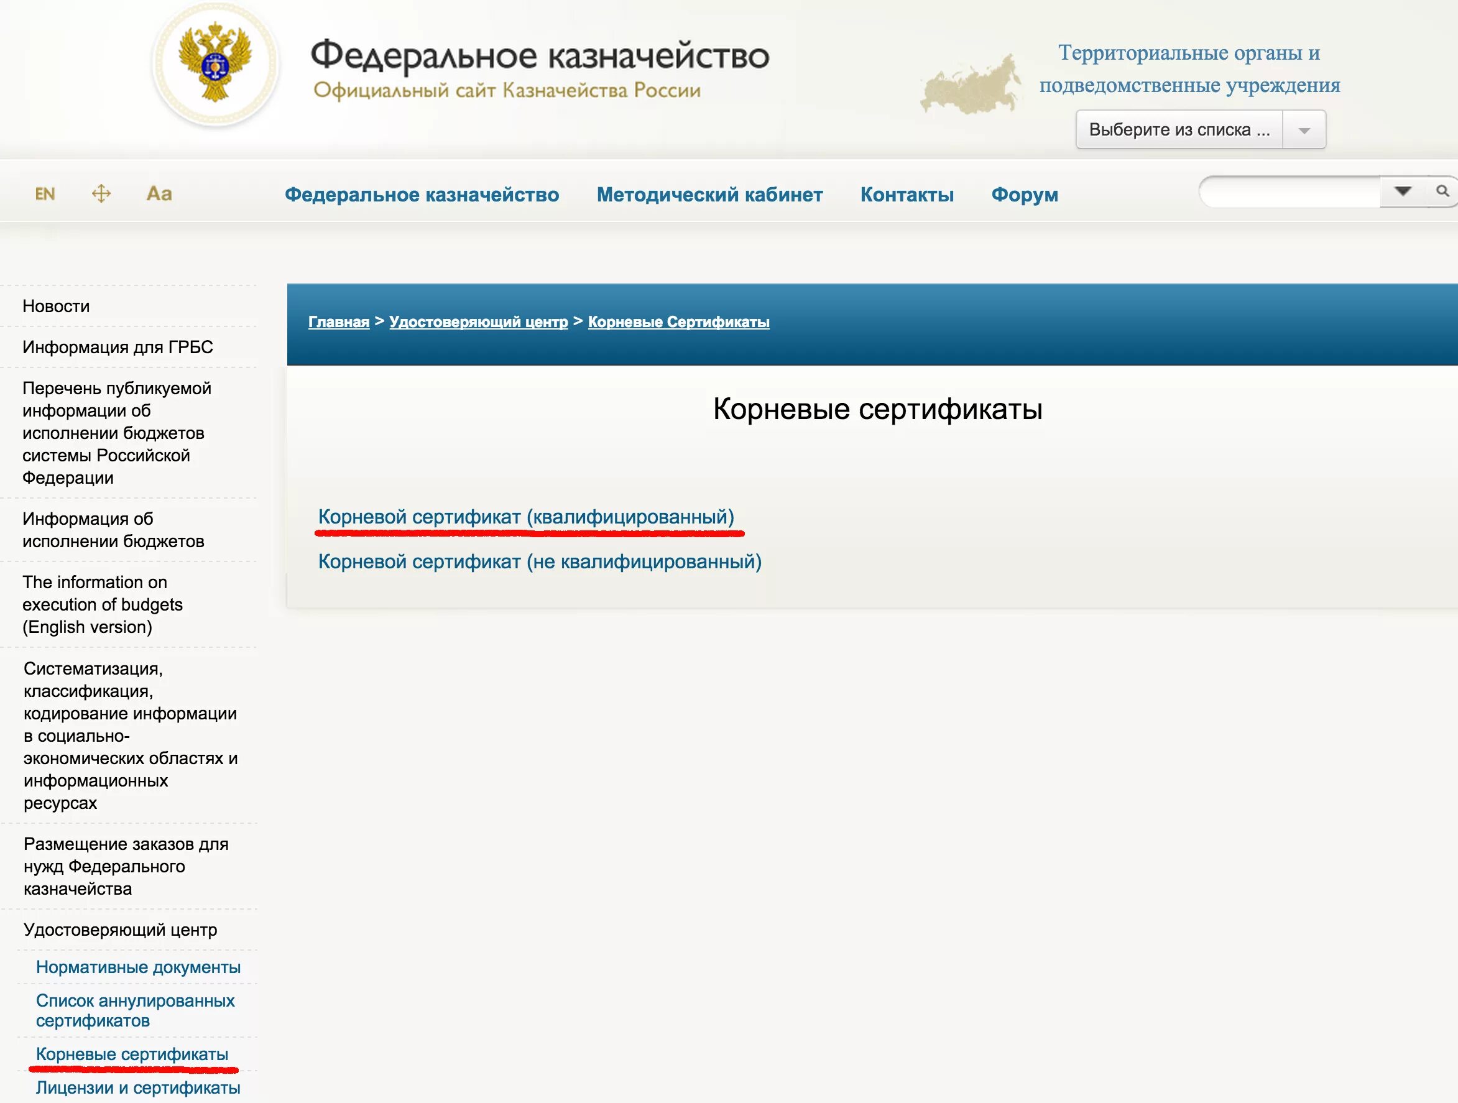Click 'Главная' breadcrumb link
The width and height of the screenshot is (1458, 1103).
[339, 321]
